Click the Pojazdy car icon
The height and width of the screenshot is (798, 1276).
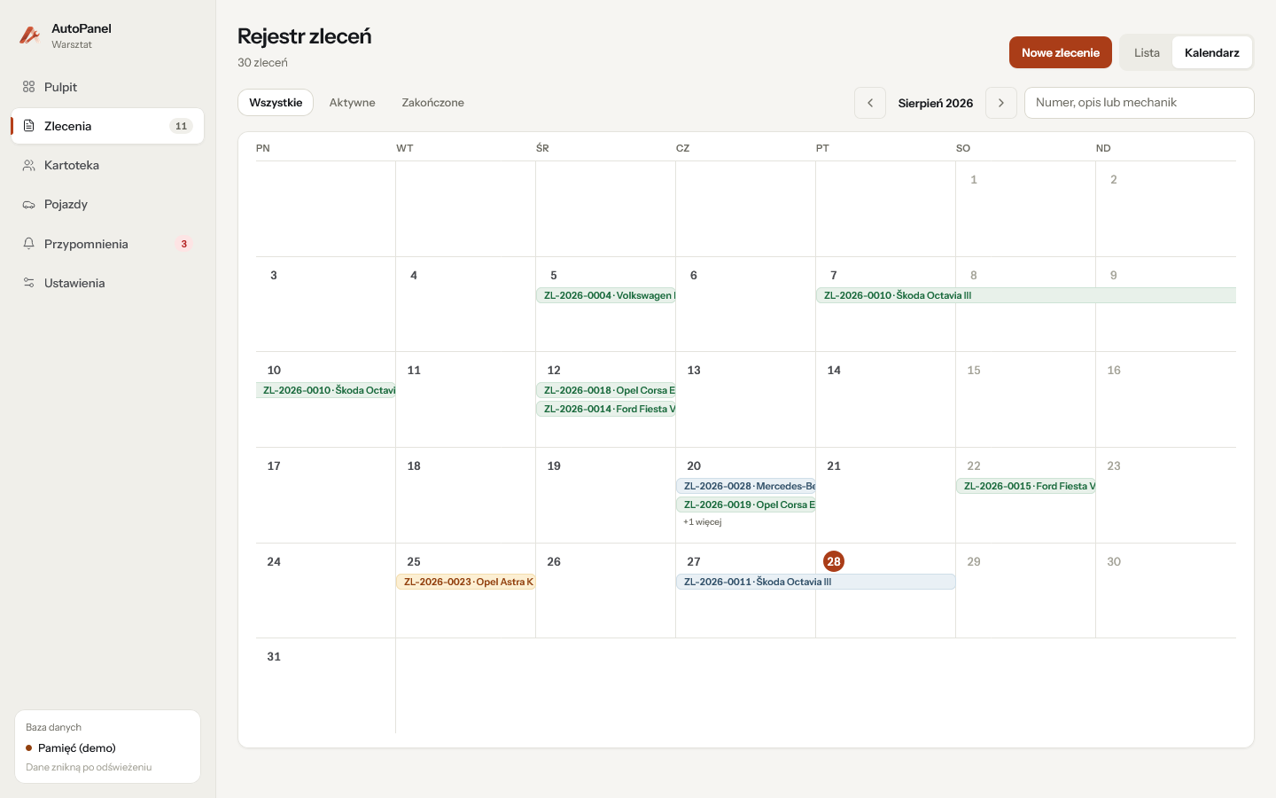[28, 204]
